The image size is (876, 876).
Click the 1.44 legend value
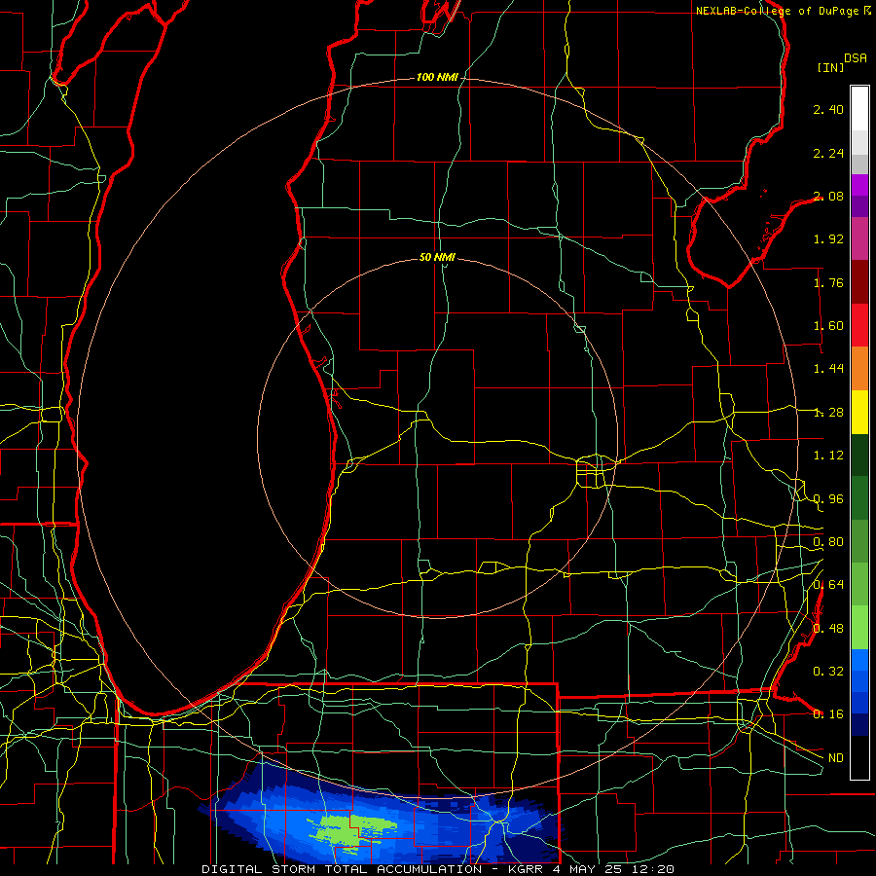point(828,369)
